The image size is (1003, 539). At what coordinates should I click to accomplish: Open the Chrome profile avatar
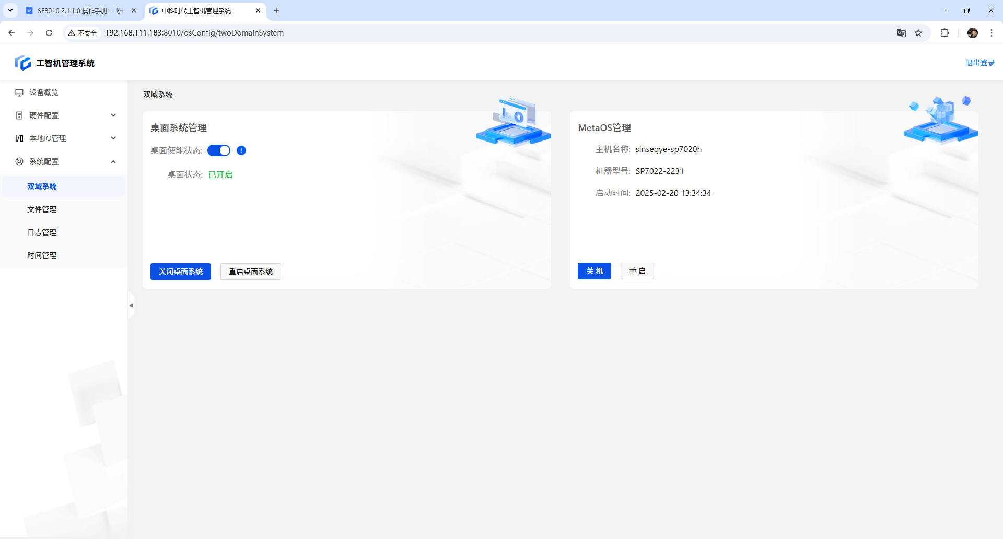[x=973, y=33]
